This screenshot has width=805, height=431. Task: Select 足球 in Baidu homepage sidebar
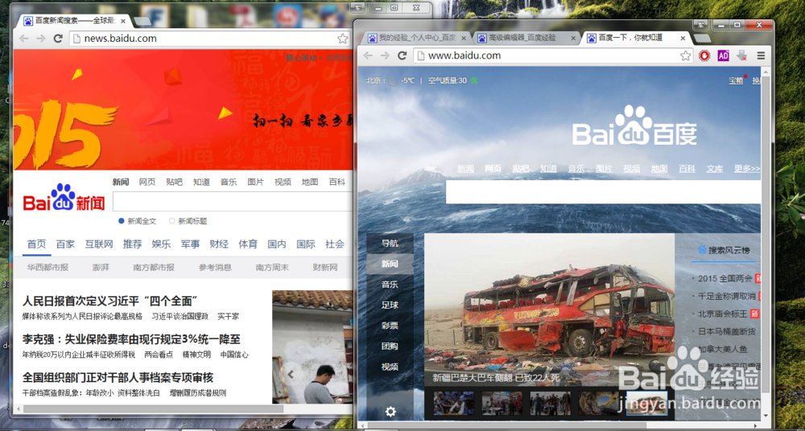tap(390, 305)
